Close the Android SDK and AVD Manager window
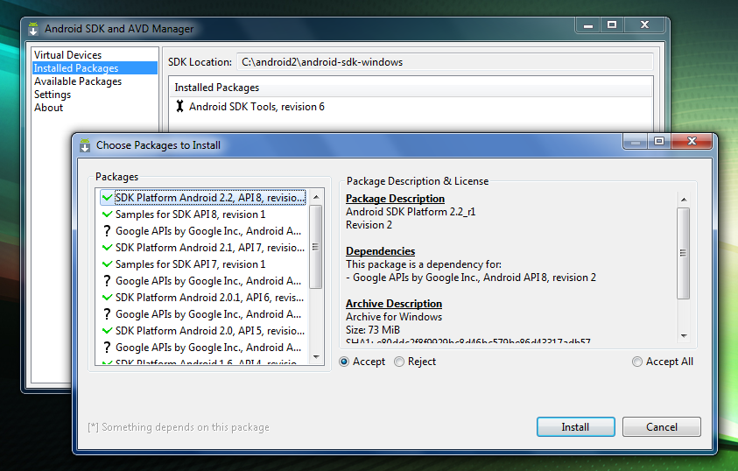This screenshot has width=738, height=471. click(645, 25)
